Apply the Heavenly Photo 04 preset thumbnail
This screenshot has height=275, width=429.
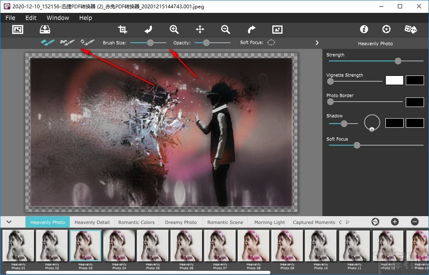click(119, 246)
